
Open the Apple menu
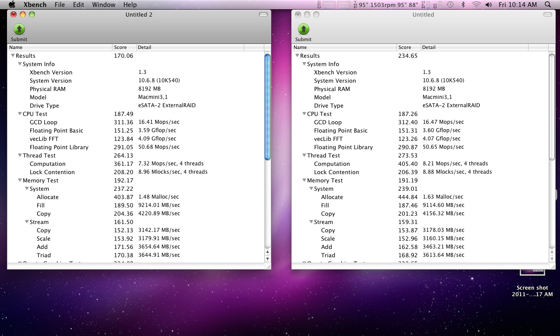(12, 4)
